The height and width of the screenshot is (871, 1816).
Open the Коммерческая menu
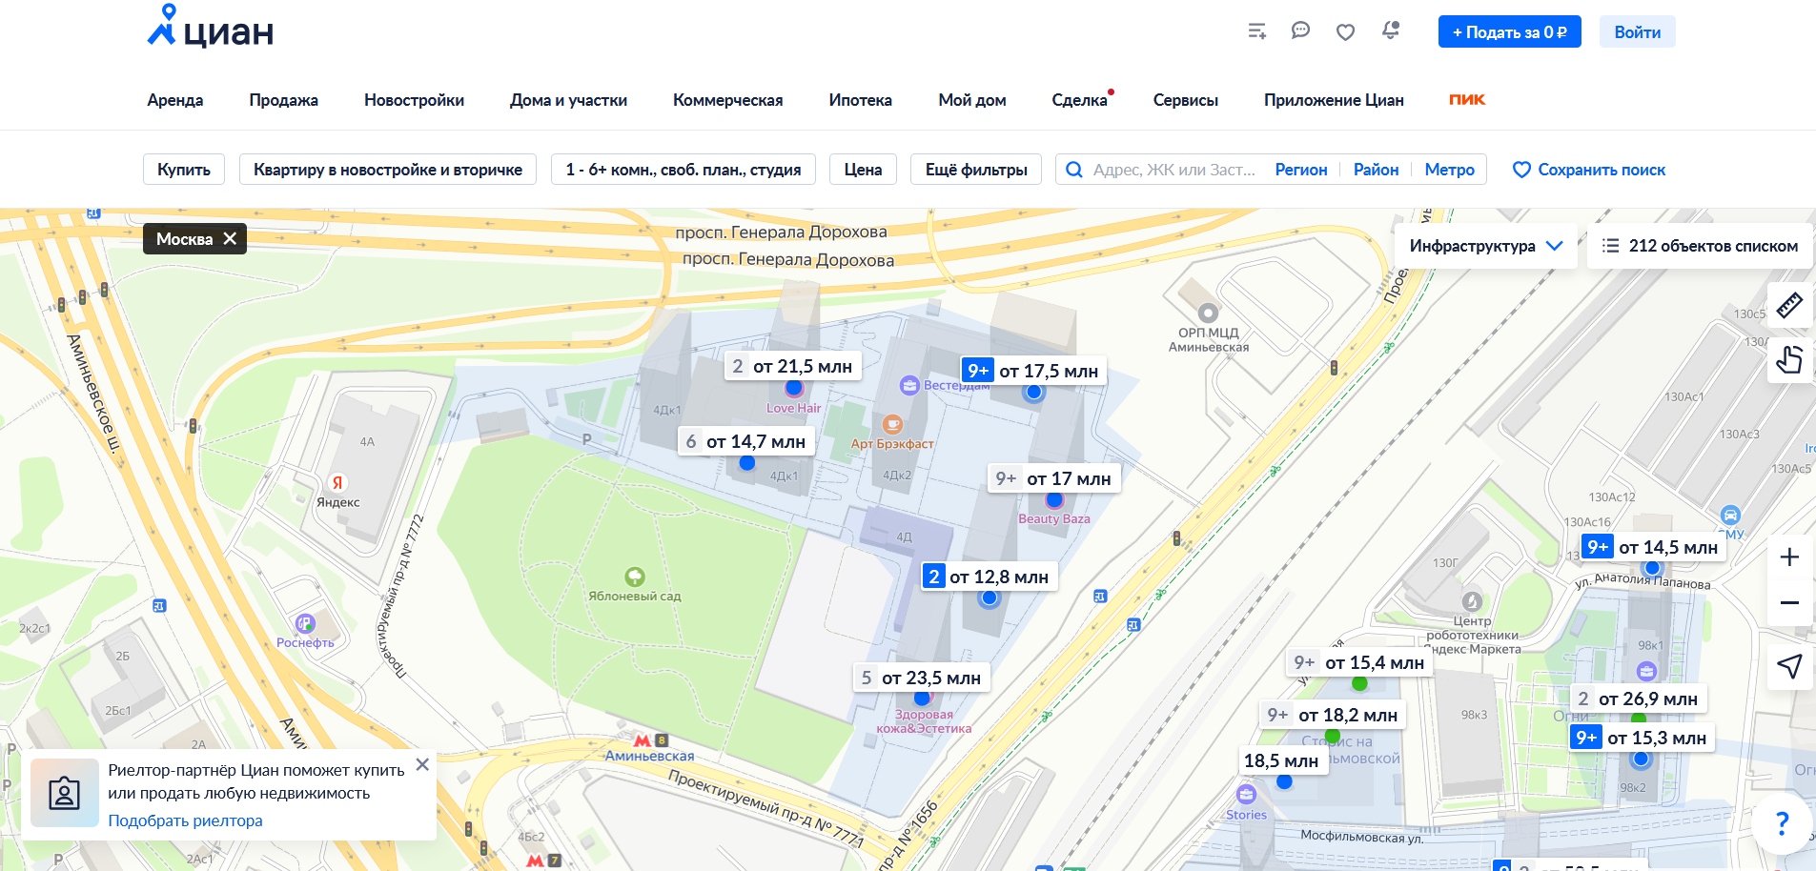point(727,100)
